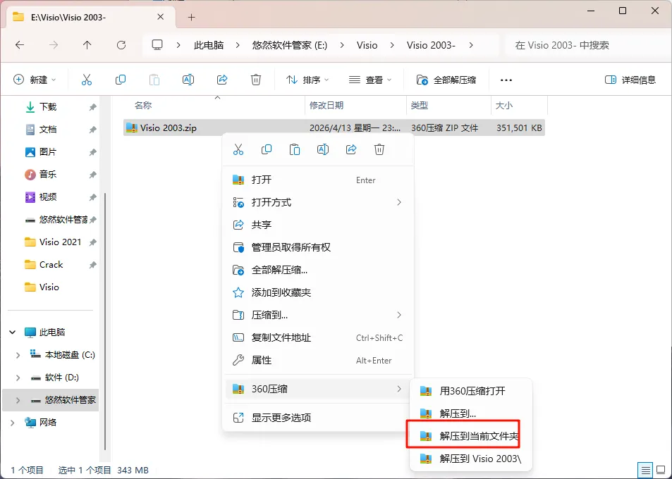Select 共享 in the context menu
The width and height of the screenshot is (672, 479).
[x=319, y=225]
